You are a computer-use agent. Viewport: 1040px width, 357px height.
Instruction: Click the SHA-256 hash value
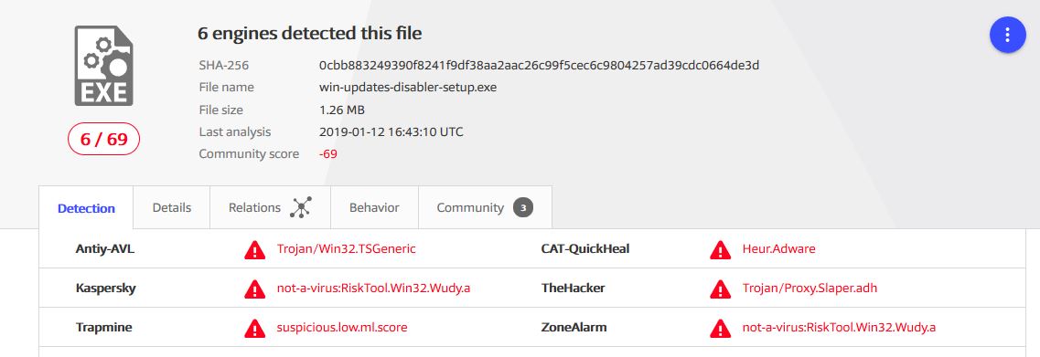click(539, 65)
